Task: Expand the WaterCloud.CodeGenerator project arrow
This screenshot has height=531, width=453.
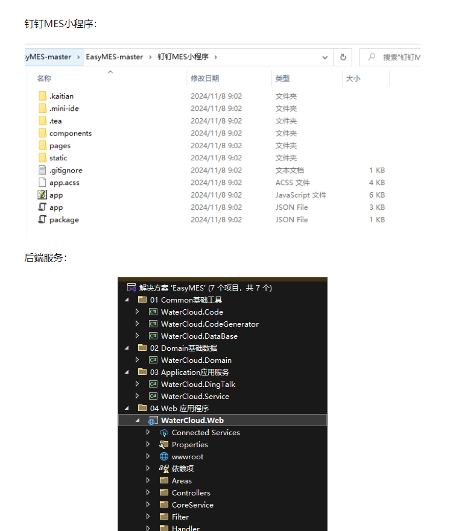Action: [137, 324]
